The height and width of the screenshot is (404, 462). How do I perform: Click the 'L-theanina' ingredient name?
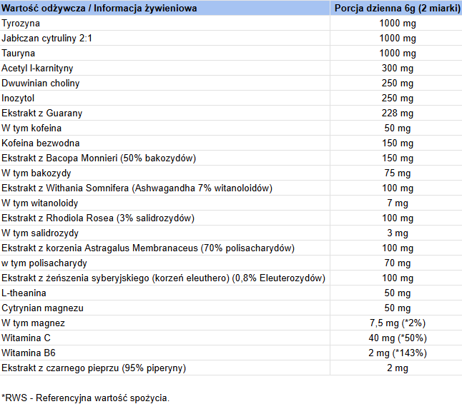tap(24, 293)
